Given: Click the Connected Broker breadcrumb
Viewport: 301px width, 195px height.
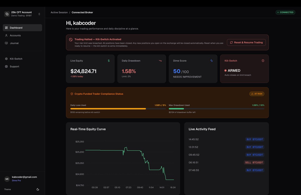Looking at the screenshot, I should (x=82, y=12).
